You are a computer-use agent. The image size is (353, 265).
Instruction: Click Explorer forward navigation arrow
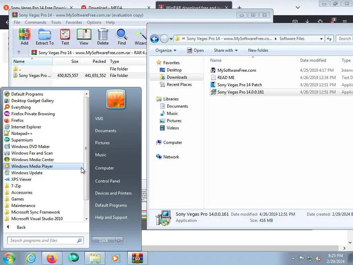click(x=164, y=39)
